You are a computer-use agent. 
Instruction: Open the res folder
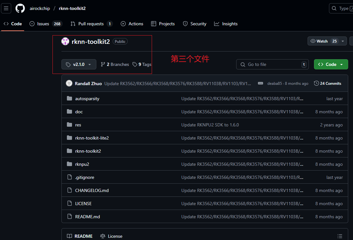pos(78,125)
